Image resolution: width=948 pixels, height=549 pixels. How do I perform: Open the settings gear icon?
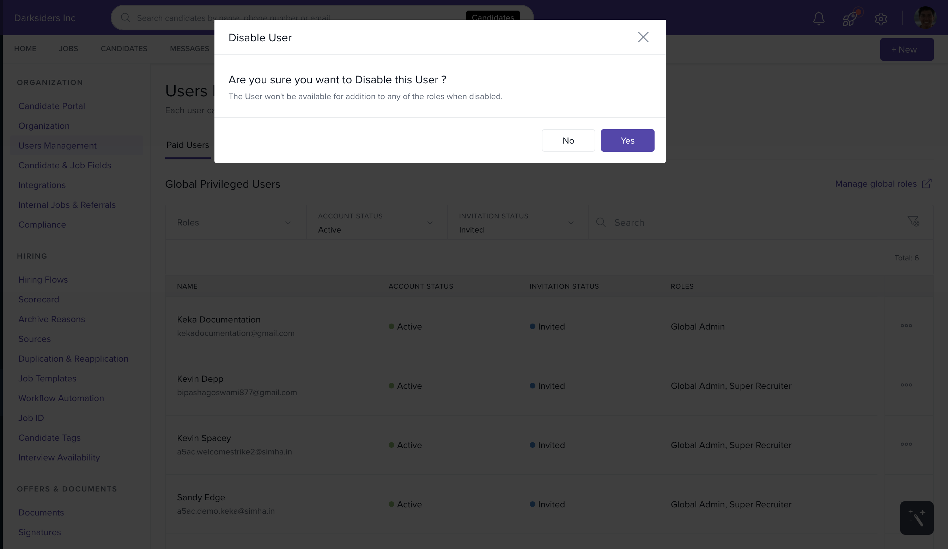point(881,18)
